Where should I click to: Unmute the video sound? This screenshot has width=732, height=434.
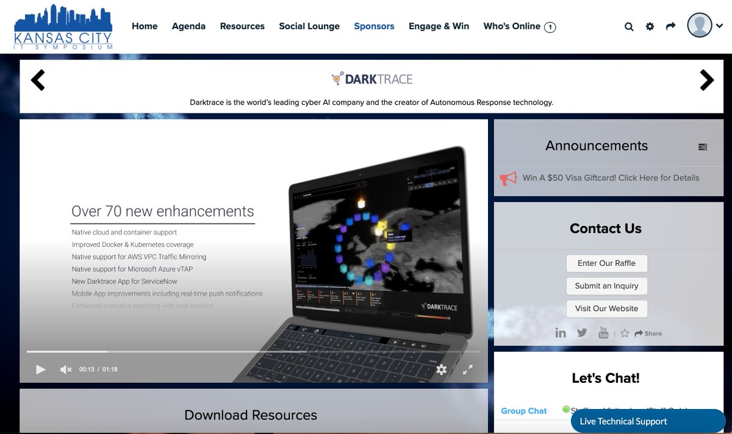click(x=66, y=369)
